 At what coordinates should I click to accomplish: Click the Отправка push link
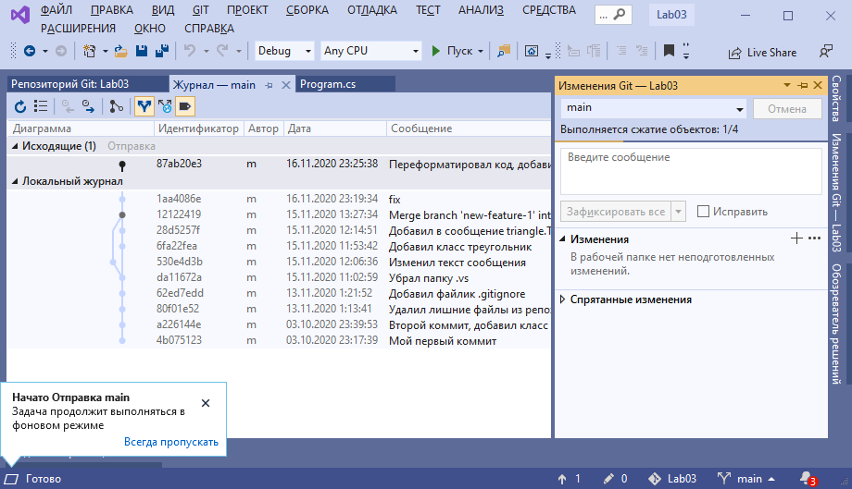132,146
